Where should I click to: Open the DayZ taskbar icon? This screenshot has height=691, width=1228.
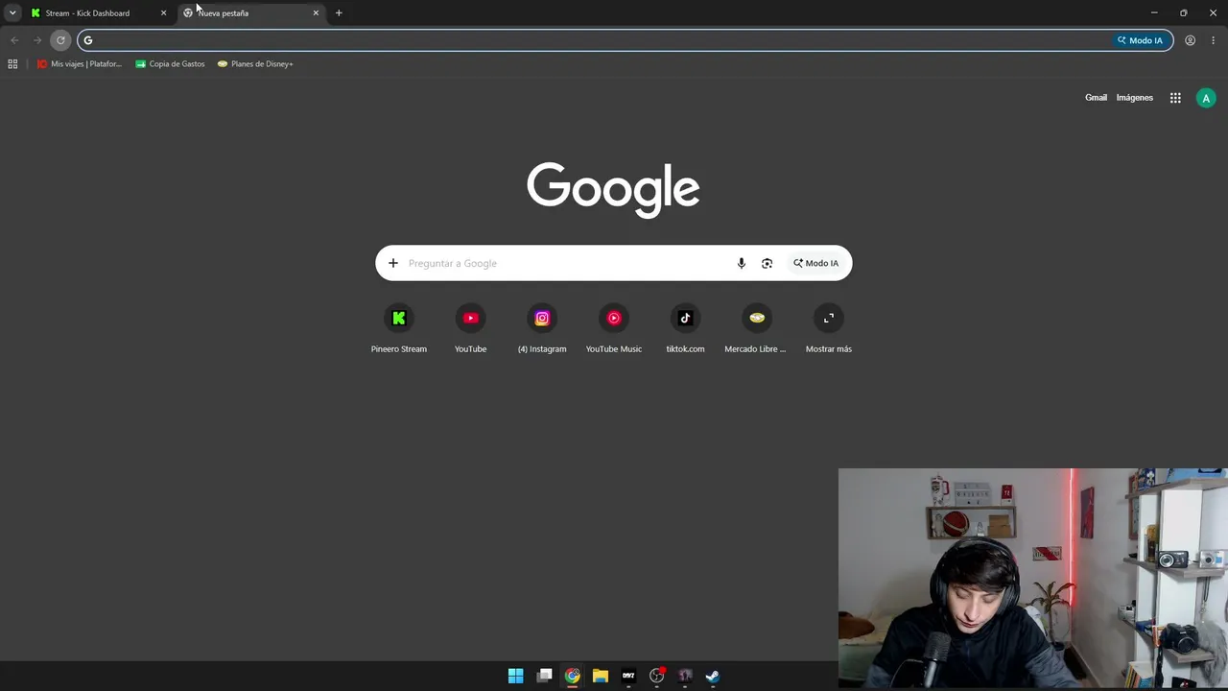click(x=628, y=676)
